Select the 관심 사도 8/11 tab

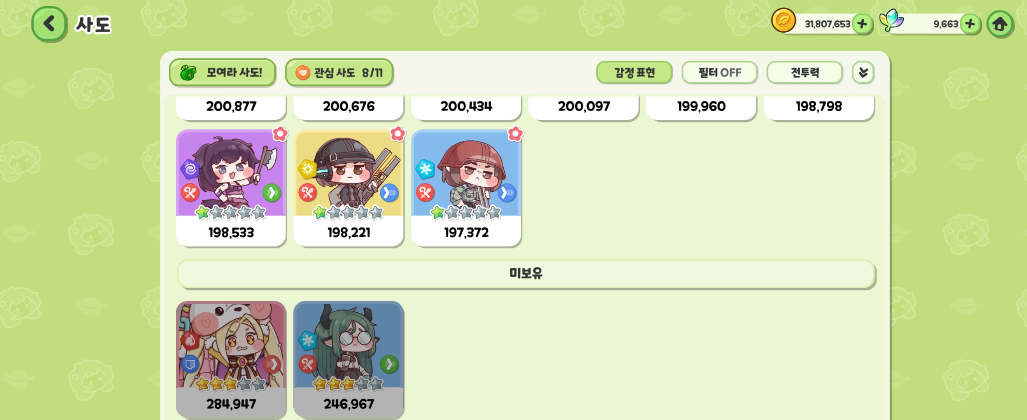(x=339, y=72)
